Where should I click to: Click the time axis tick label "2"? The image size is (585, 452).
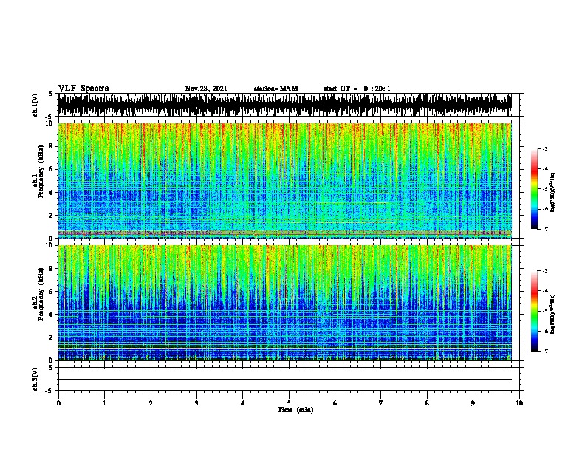151,403
